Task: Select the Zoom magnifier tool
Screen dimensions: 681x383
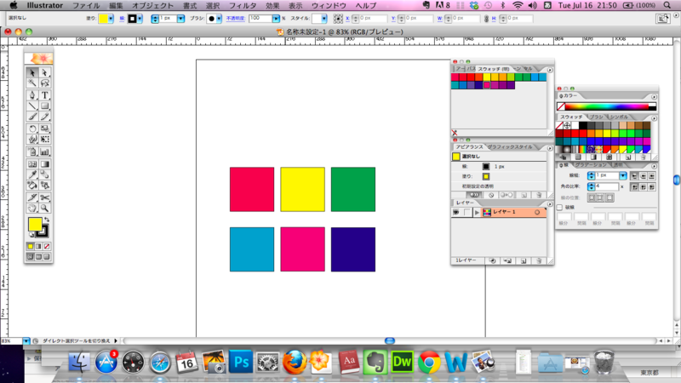Action: 45,209
